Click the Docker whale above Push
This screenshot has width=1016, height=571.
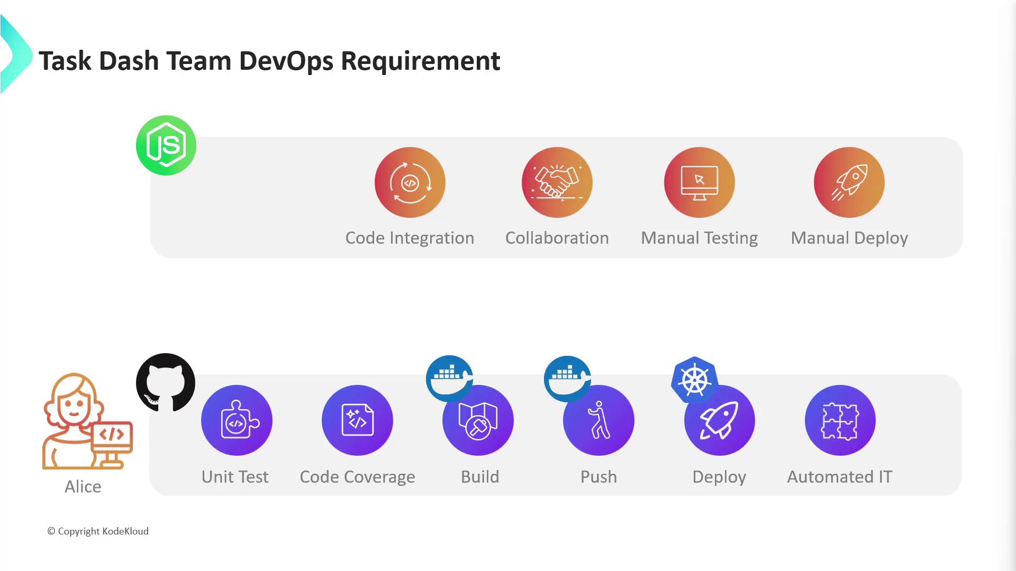tap(567, 376)
